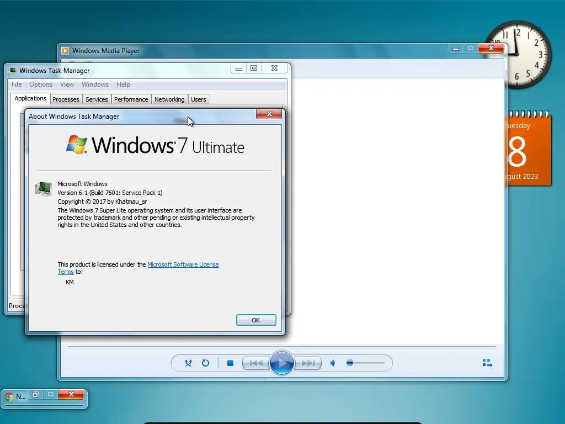Switch to the Performance tab
Viewport: 565px width, 424px height.
click(131, 99)
